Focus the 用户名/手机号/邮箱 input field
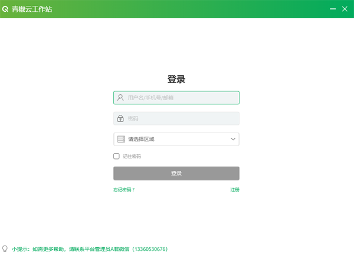 point(180,98)
